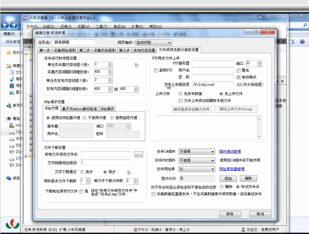Click 单文件下载分块数 spinner
Screen dimensions: 309x234
(136, 181)
